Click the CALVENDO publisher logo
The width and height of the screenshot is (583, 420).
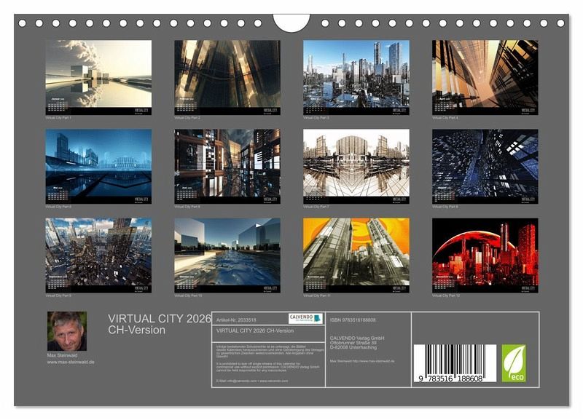305,319
